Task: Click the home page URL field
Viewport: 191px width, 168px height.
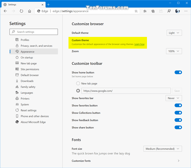Action: click(126, 91)
